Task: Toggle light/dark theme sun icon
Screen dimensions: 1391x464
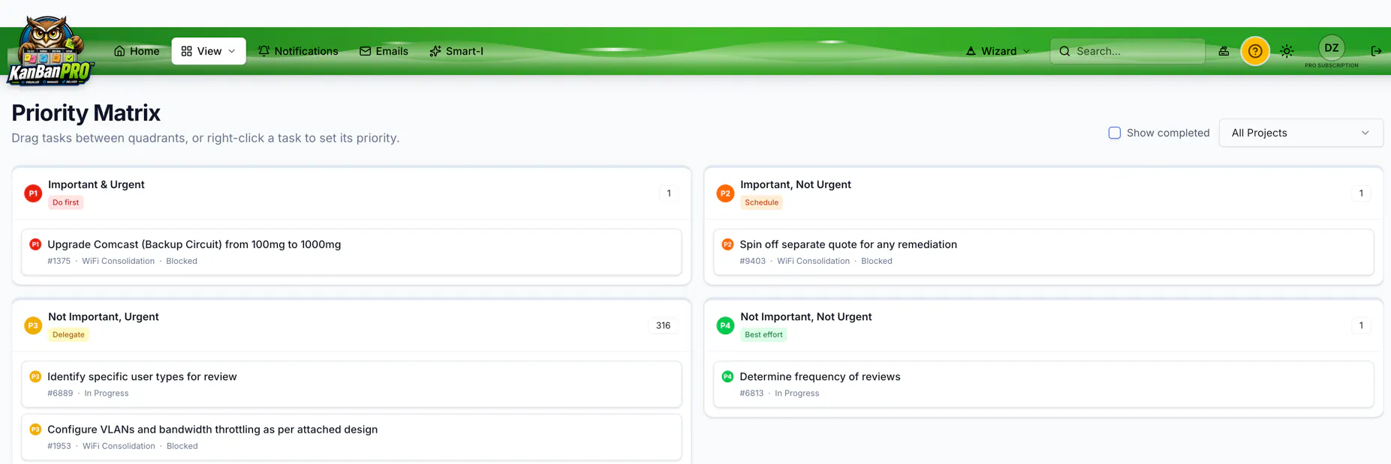Action: (1287, 51)
